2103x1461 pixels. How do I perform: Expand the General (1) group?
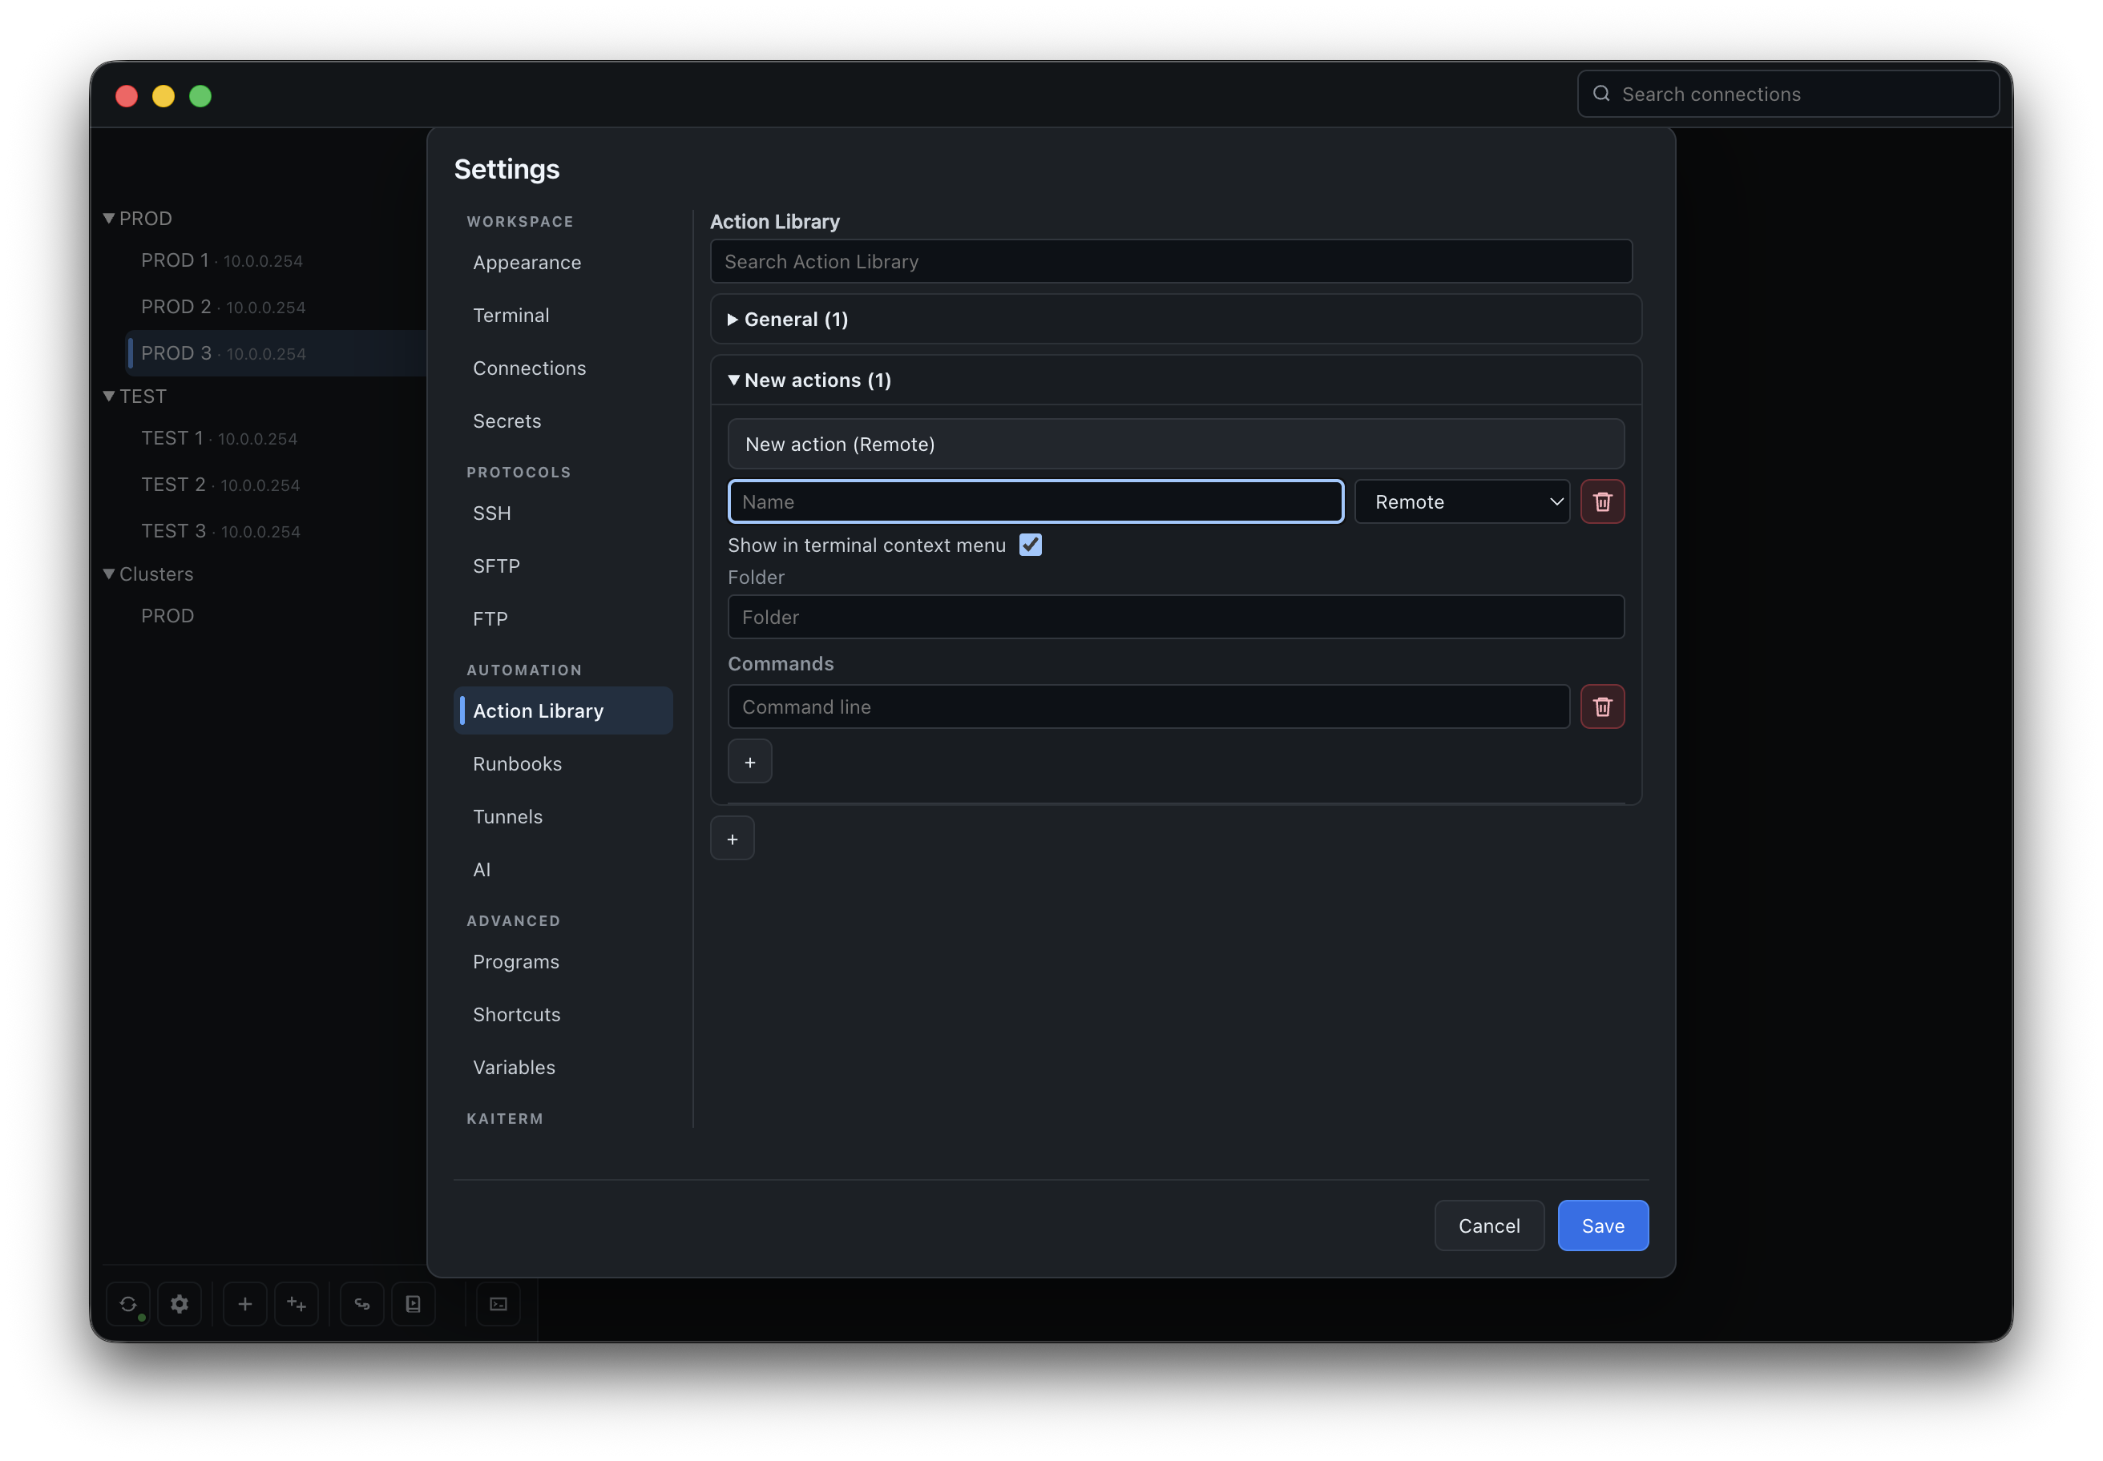click(x=1176, y=320)
